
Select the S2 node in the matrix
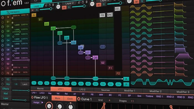pyautogui.click(x=103, y=63)
